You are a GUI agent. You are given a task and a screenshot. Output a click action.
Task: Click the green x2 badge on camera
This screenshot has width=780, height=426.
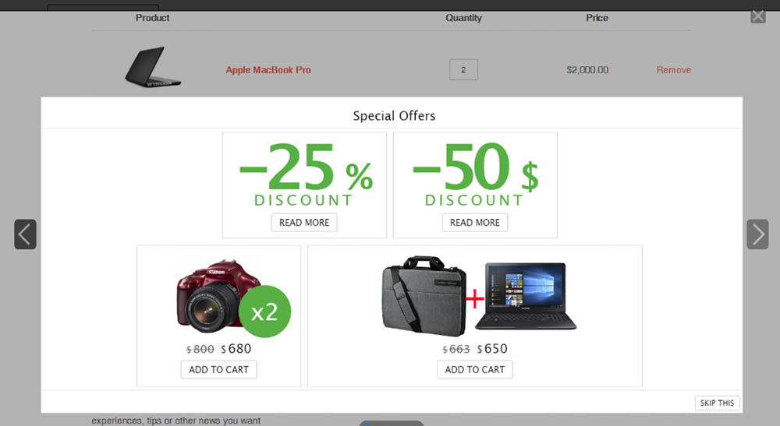[264, 312]
